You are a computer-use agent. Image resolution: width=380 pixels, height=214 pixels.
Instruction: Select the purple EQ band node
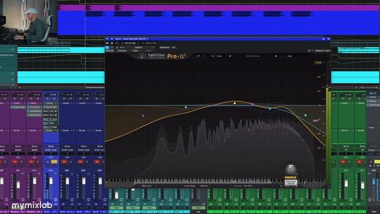143,116
